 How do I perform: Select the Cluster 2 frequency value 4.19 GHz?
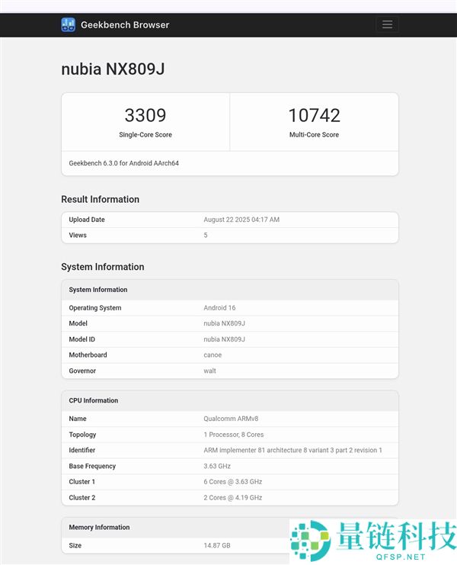(232, 497)
